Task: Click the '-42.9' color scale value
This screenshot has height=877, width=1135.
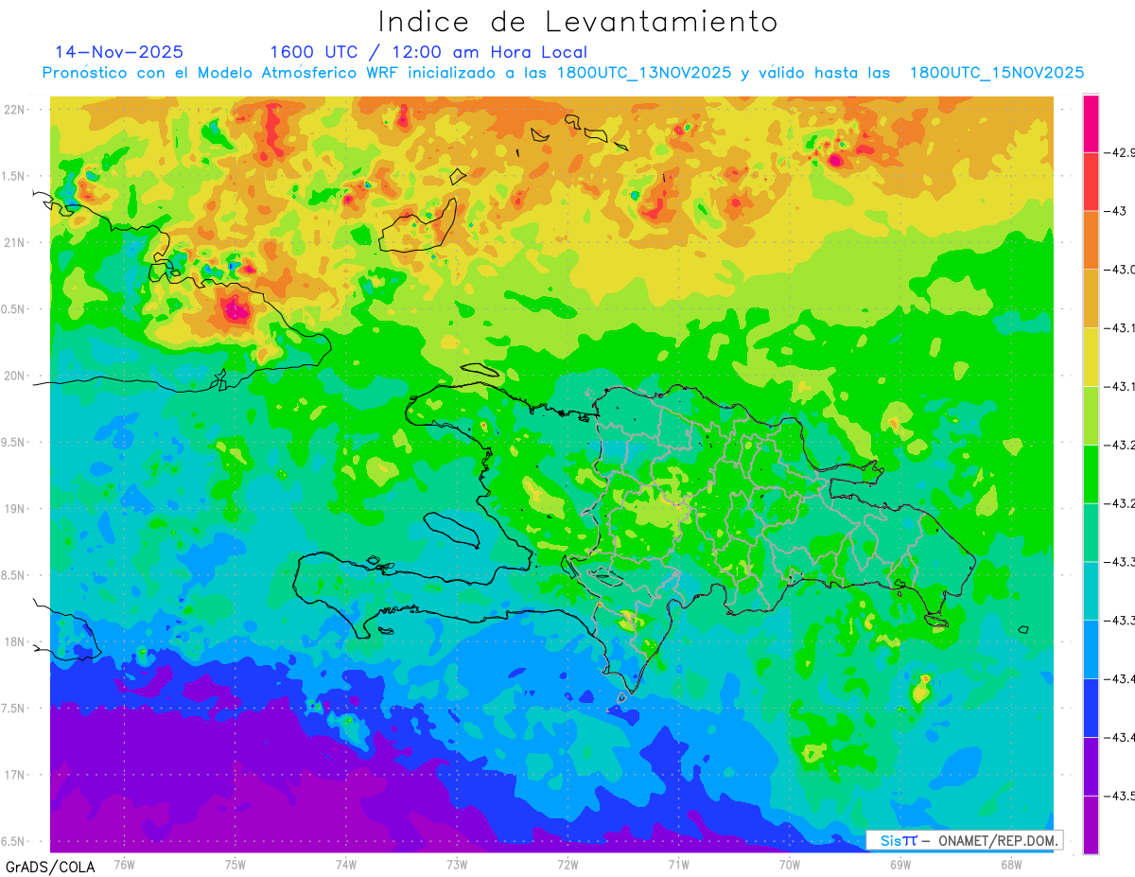Action: click(1121, 152)
